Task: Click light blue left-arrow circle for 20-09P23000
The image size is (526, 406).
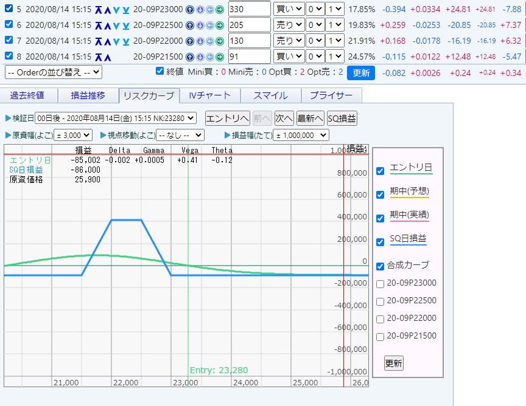Action: (x=209, y=10)
